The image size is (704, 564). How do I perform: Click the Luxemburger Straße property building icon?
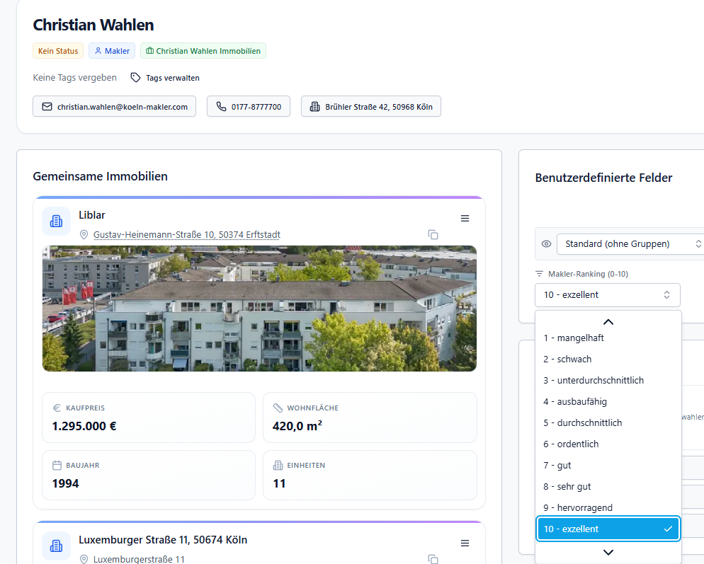pyautogui.click(x=56, y=546)
